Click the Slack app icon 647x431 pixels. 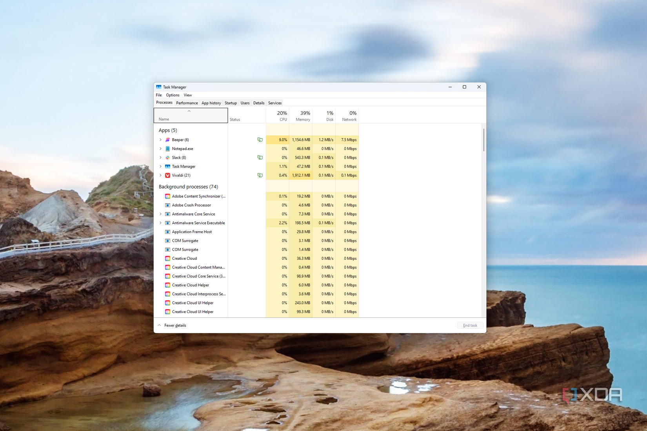click(168, 158)
